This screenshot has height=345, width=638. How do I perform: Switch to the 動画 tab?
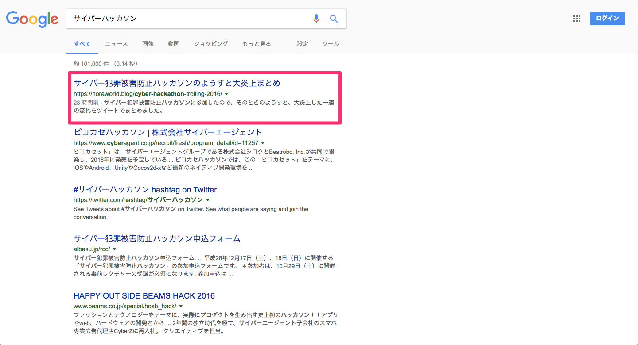174,44
